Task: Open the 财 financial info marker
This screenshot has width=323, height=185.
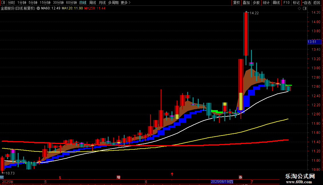Action: pyautogui.click(x=2, y=177)
